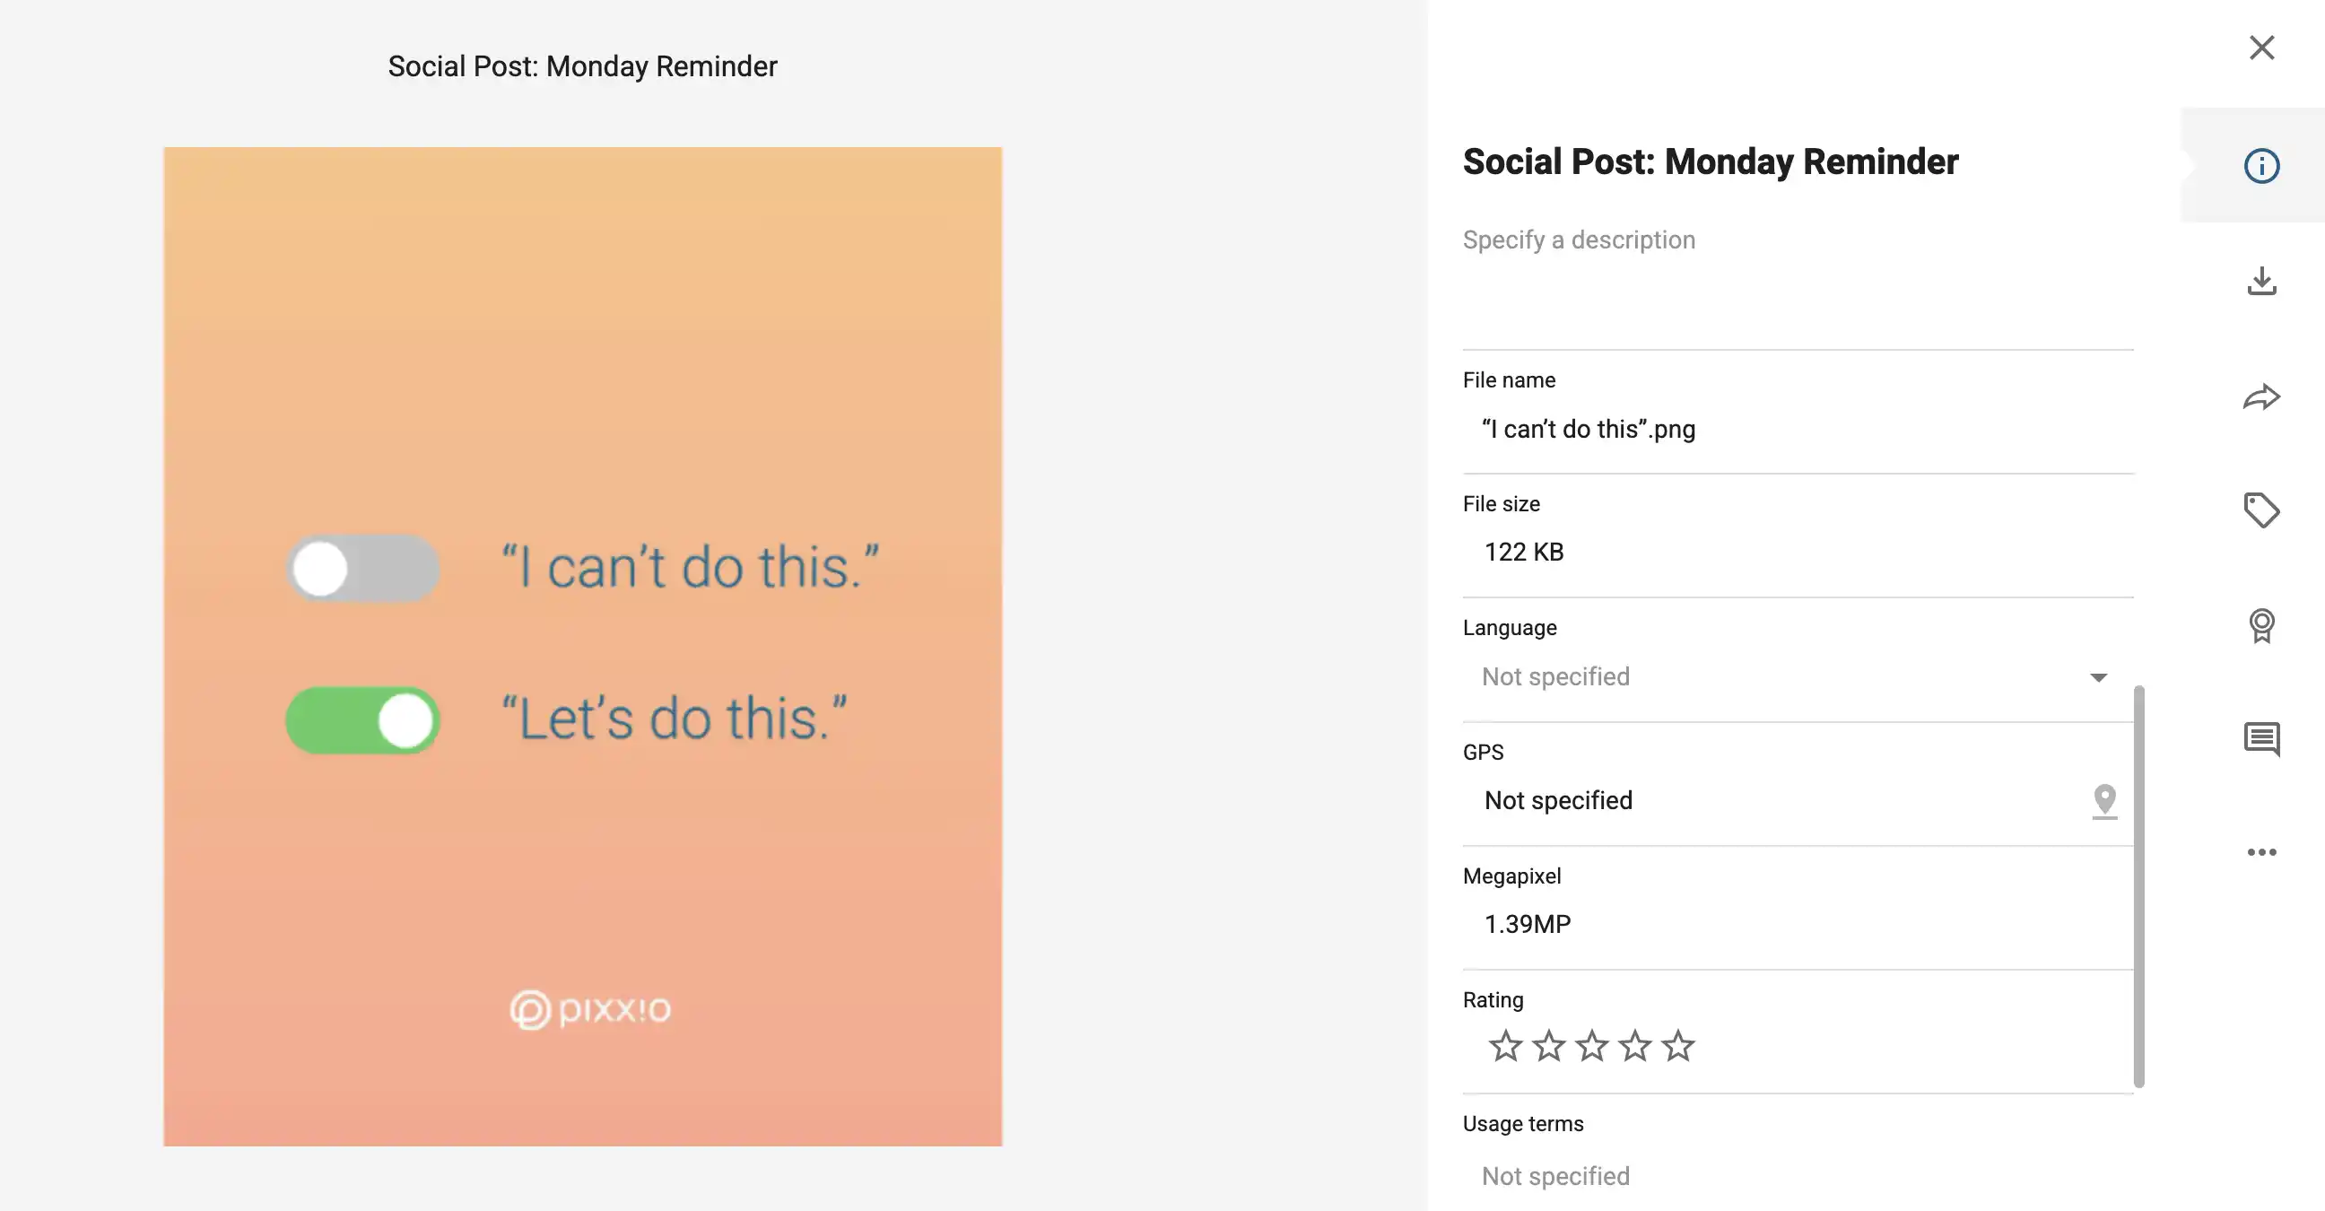This screenshot has height=1211, width=2325.
Task: Click the more options ellipsis icon
Action: 2260,851
